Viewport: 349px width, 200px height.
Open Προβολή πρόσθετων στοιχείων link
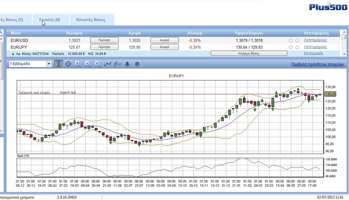[317, 64]
